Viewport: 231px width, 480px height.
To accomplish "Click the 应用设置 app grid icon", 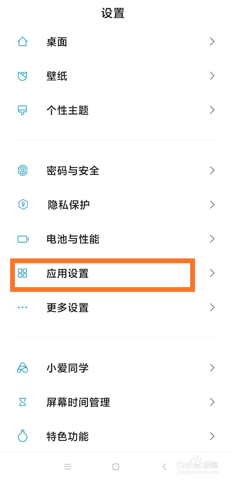I will pyautogui.click(x=22, y=273).
